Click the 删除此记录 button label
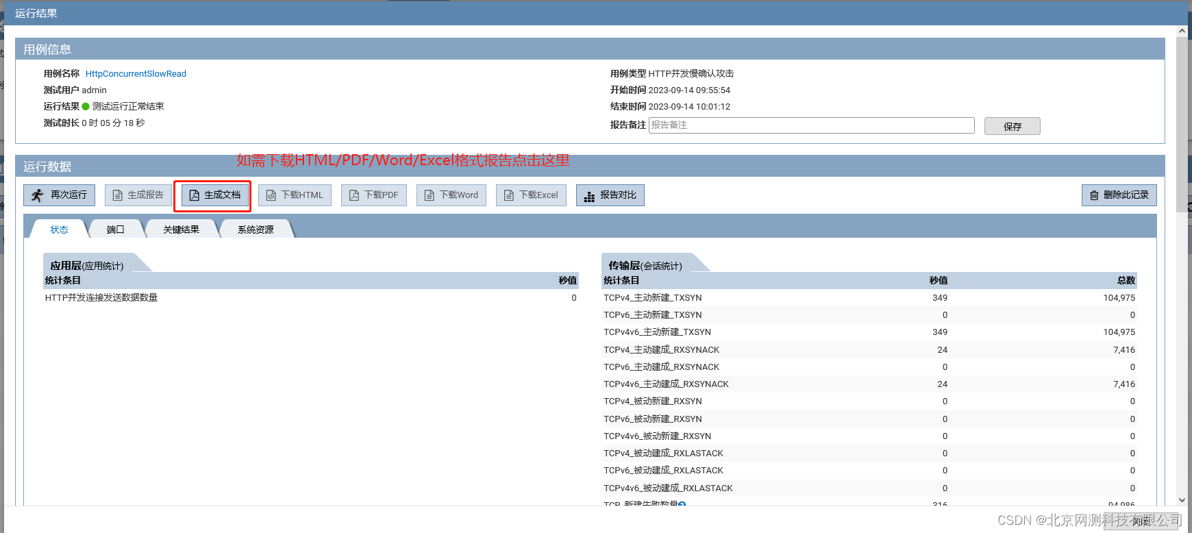Viewport: 1192px width, 533px height. click(x=1126, y=195)
